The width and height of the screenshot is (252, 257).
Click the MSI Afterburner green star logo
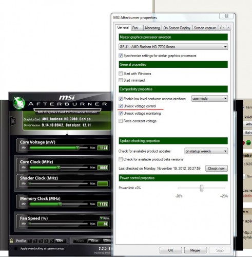[x=19, y=103]
